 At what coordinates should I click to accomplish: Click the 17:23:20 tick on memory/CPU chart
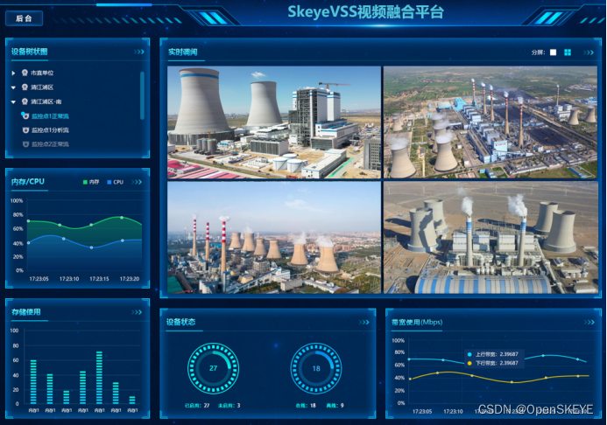[x=130, y=279]
